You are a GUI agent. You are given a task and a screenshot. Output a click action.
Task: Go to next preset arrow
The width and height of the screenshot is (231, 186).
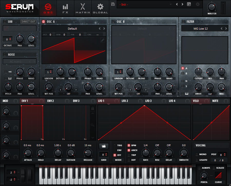(182, 4)
